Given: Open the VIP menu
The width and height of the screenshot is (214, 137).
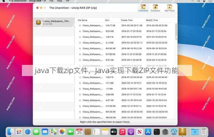Looking at the screenshot, I should (67, 1).
